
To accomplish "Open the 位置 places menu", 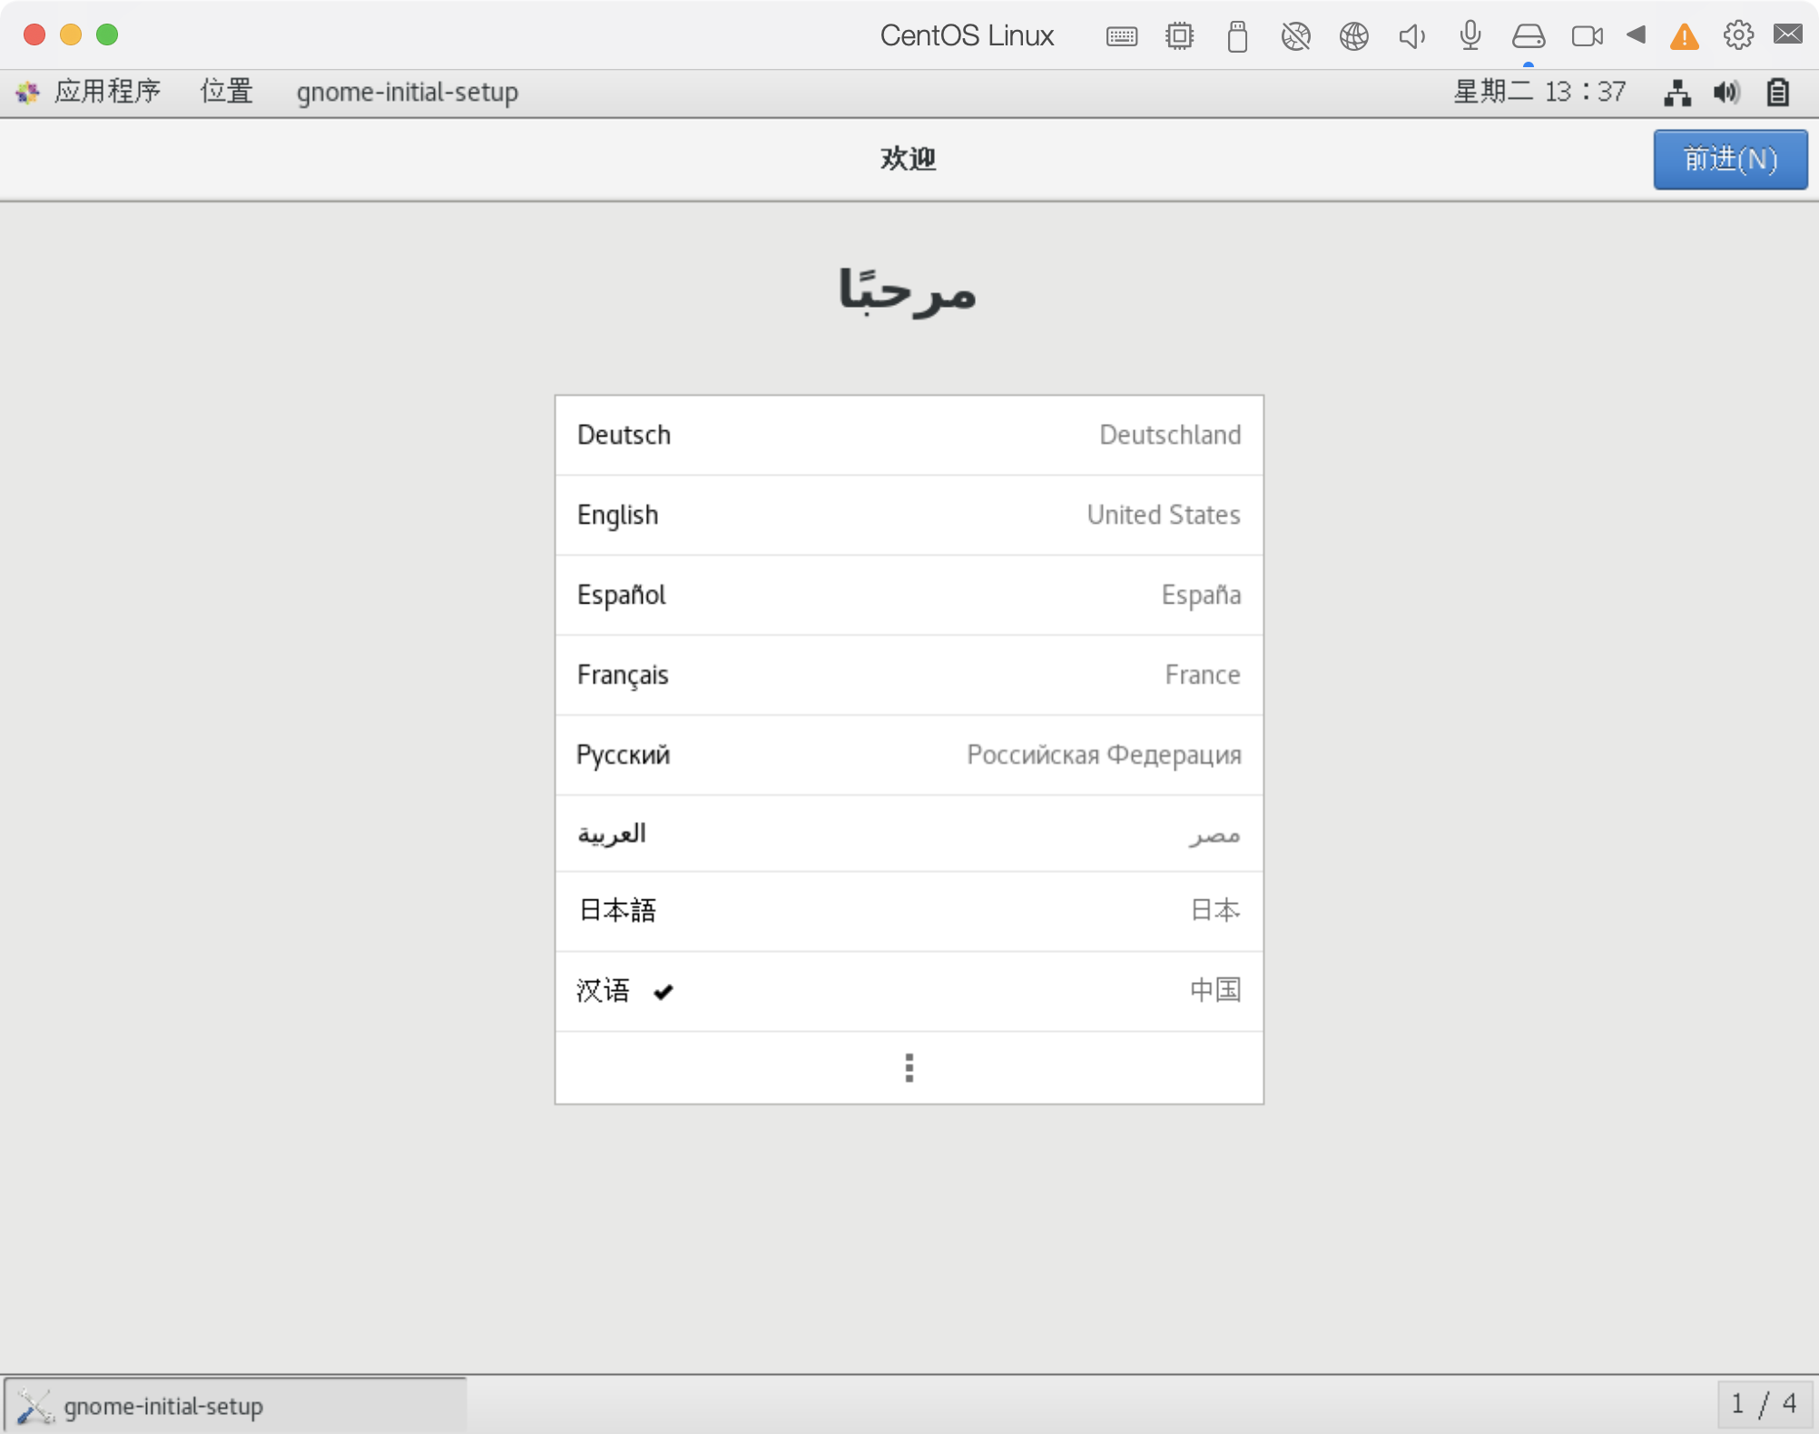I will [x=227, y=92].
